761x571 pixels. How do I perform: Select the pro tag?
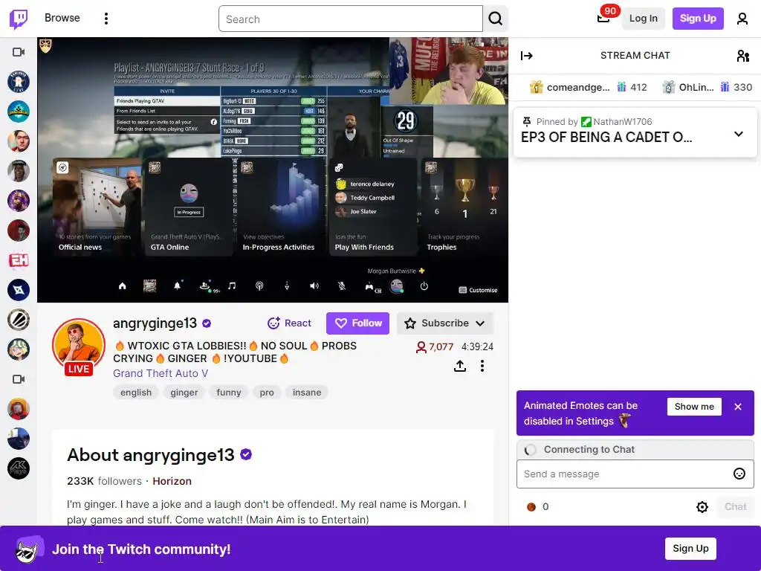(267, 393)
